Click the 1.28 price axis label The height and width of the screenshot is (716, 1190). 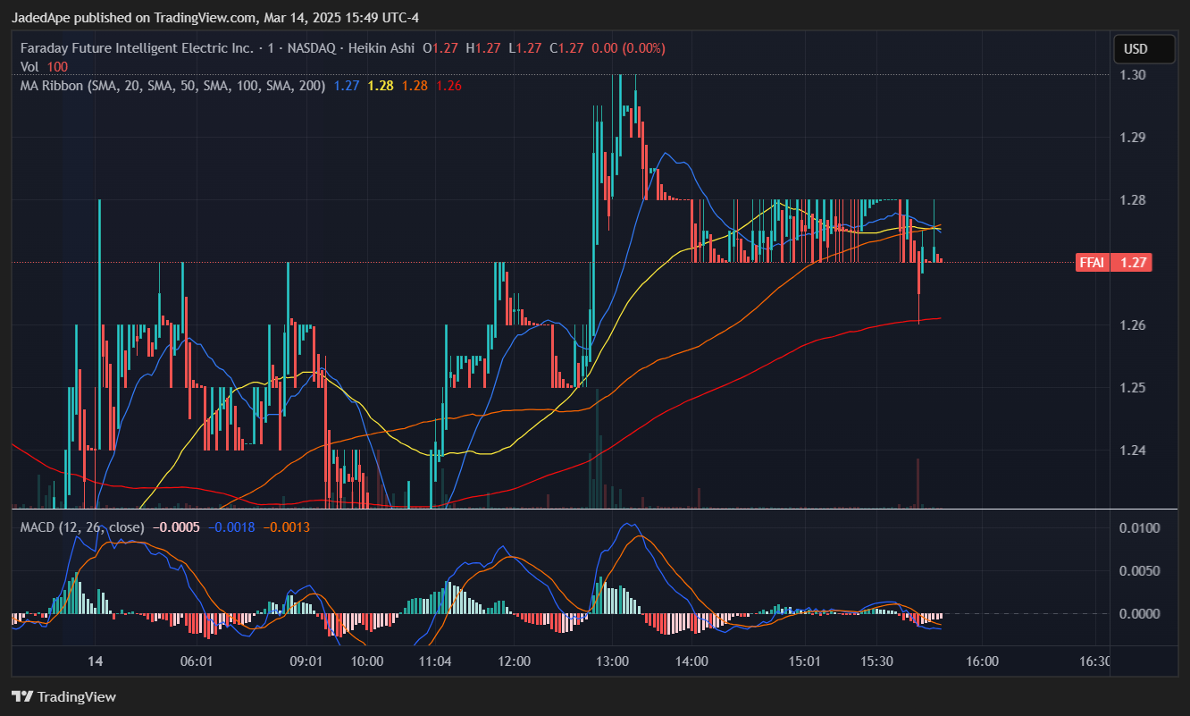(x=1134, y=200)
